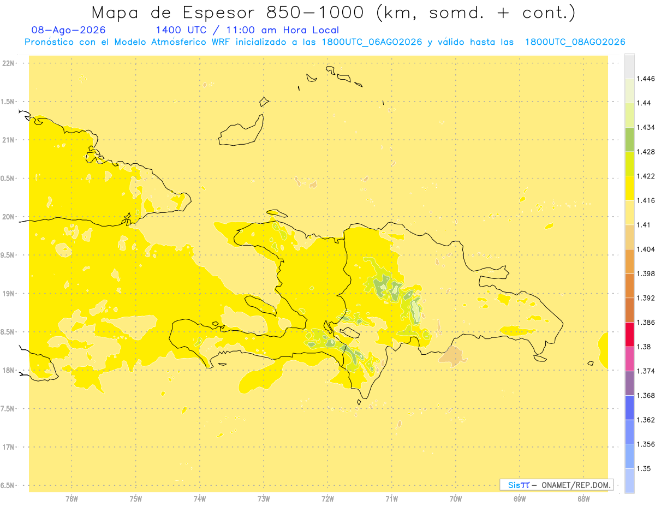Click the 70W longitude label
Image resolution: width=655 pixels, height=506 pixels.
click(456, 498)
